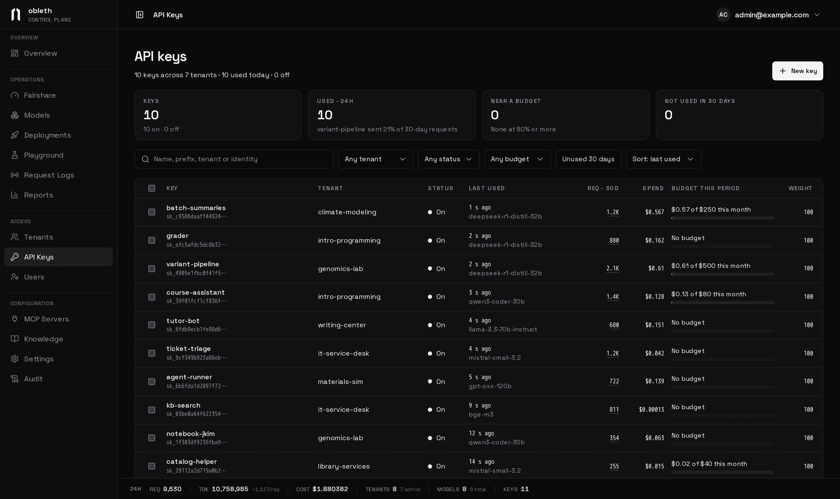
Task: Navigate to Deployments in the sidebar
Action: click(59, 135)
